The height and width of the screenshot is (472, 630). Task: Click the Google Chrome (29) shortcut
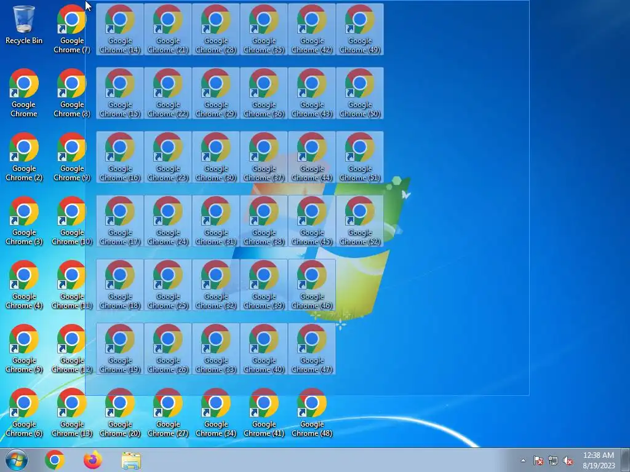(x=216, y=93)
